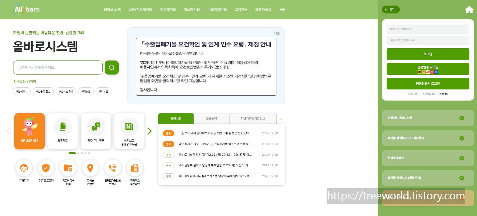Open the 의료폐기물 menu

(x=192, y=10)
